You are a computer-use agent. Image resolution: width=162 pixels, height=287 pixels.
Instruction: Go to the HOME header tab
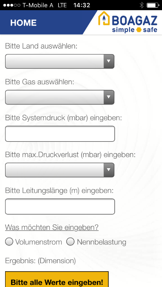[23, 23]
